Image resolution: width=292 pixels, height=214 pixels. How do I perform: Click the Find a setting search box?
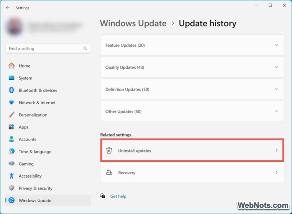pos(48,48)
